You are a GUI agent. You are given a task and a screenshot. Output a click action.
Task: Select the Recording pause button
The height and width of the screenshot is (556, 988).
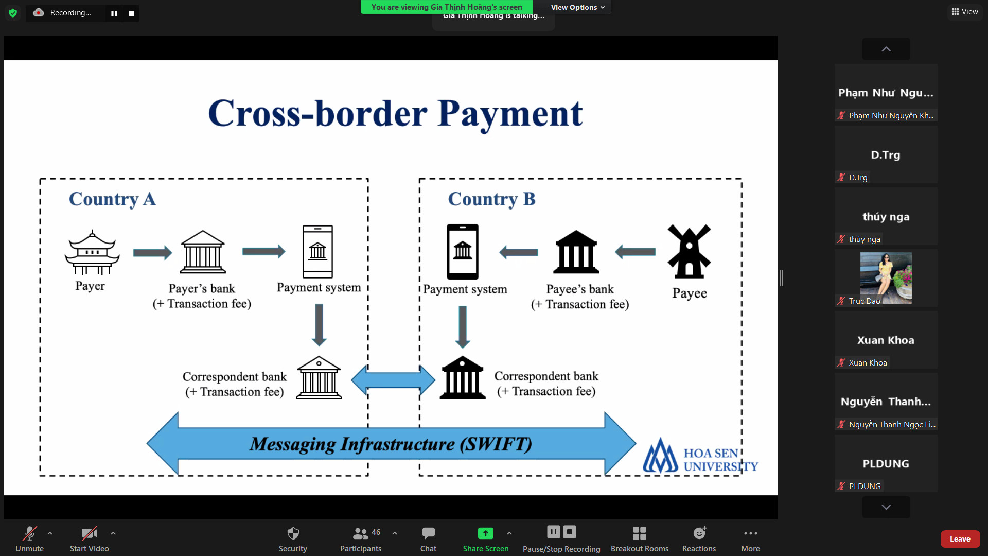[x=114, y=12]
